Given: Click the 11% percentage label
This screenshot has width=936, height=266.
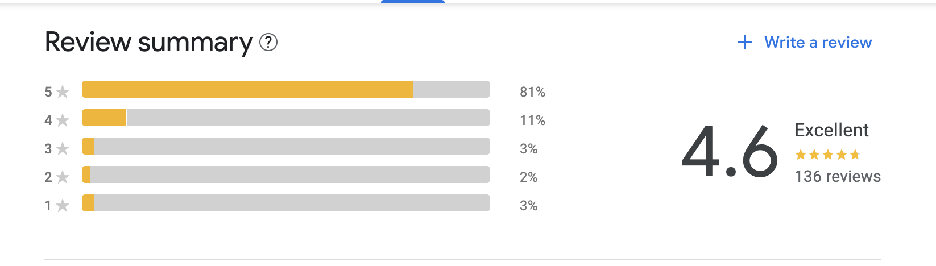Looking at the screenshot, I should point(532,120).
